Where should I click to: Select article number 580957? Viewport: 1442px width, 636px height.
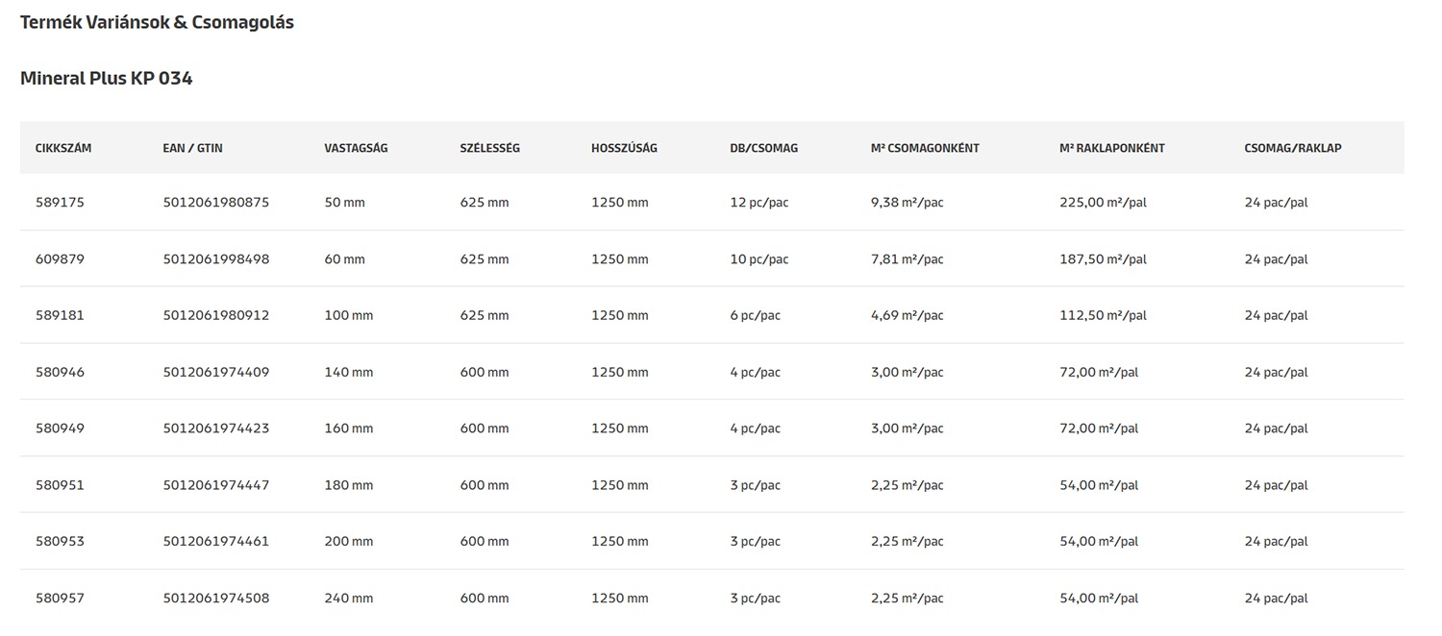click(60, 599)
